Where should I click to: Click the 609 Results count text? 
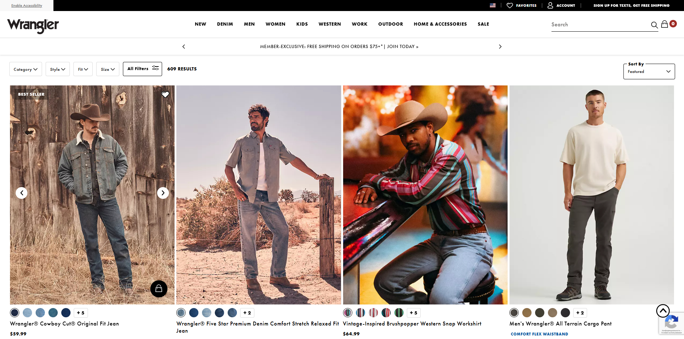click(x=182, y=69)
